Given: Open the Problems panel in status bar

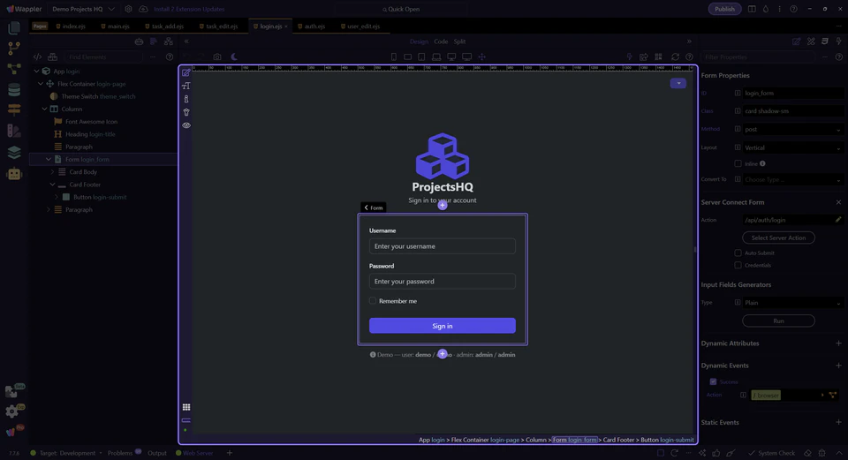Looking at the screenshot, I should tap(120, 453).
